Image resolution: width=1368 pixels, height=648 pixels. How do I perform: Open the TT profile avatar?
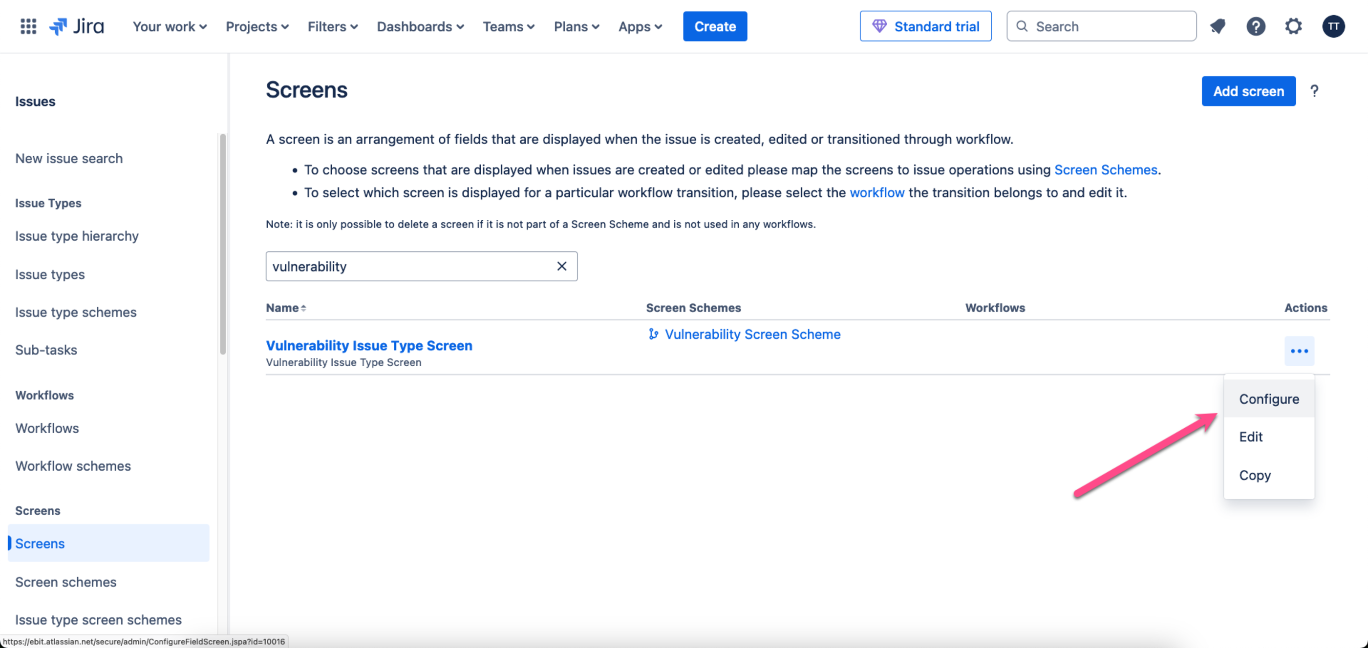tap(1333, 26)
